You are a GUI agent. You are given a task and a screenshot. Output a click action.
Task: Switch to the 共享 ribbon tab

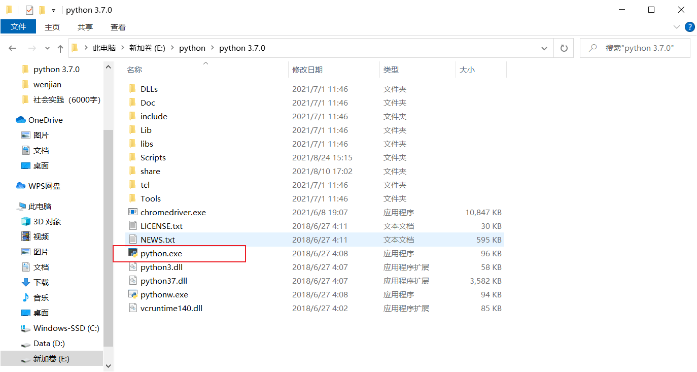pyautogui.click(x=85, y=27)
